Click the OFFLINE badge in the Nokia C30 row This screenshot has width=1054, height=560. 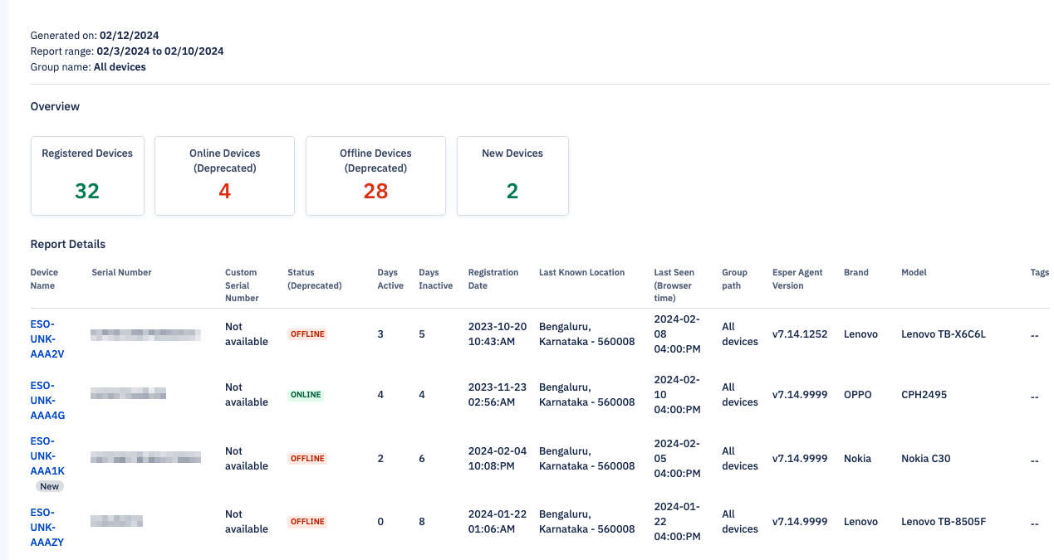307,459
